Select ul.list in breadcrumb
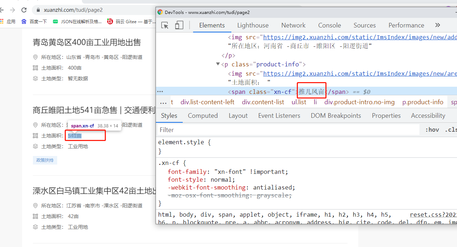This screenshot has height=247, width=457. tap(299, 102)
